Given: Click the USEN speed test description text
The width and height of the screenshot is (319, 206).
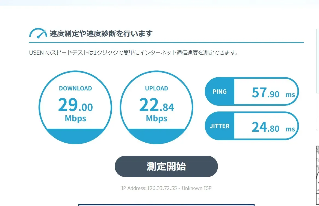Looking at the screenshot, I should (x=134, y=52).
